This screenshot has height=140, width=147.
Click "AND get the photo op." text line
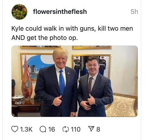(45, 38)
